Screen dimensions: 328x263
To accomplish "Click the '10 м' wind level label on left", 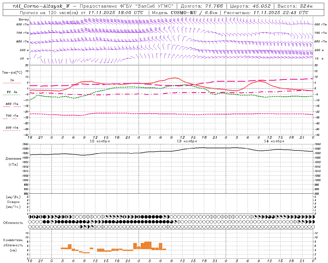I will (25, 59).
